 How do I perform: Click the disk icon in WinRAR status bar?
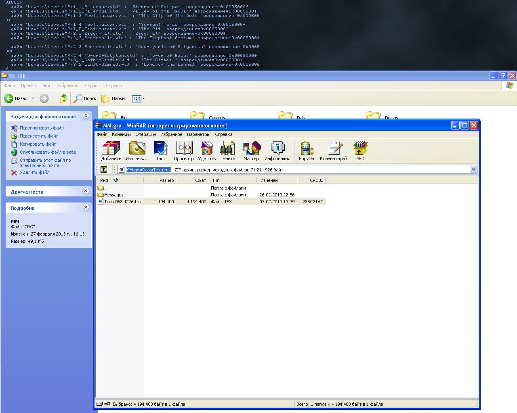pos(99,404)
